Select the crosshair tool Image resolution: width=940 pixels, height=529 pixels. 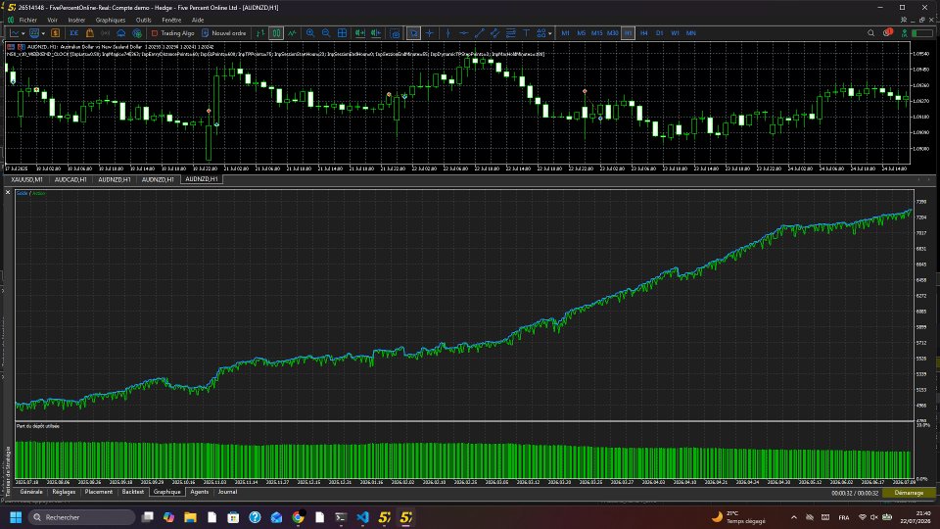point(429,33)
